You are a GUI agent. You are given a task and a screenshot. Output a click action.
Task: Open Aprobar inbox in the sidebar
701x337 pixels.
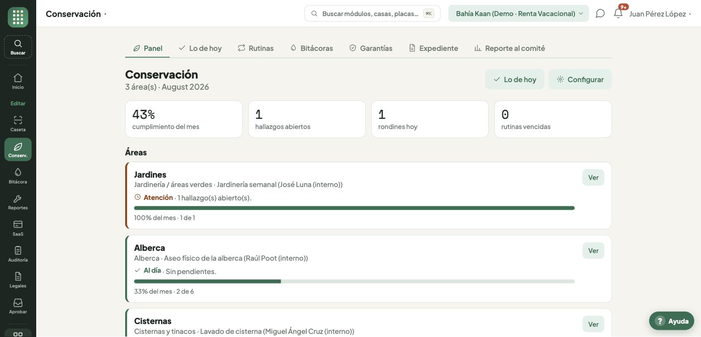click(x=18, y=306)
